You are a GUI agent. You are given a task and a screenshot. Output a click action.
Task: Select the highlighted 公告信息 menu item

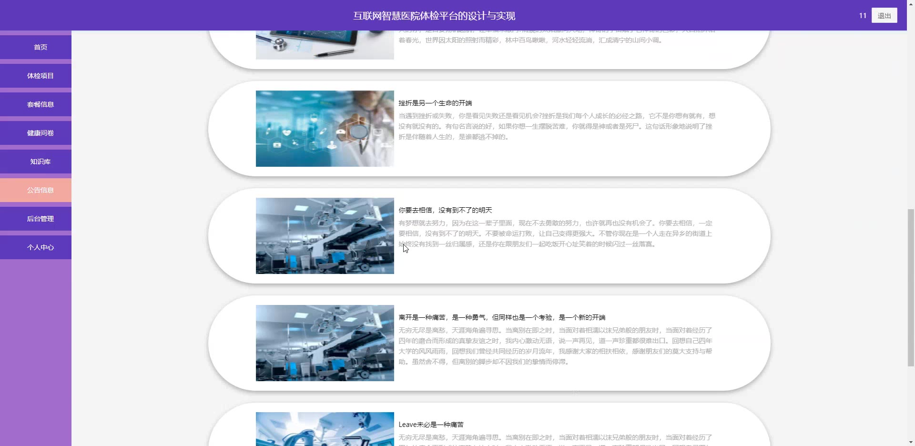coord(36,190)
